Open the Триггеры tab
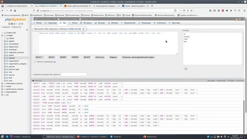Image resolution: width=247 pixels, height=139 pixels. click(x=174, y=23)
